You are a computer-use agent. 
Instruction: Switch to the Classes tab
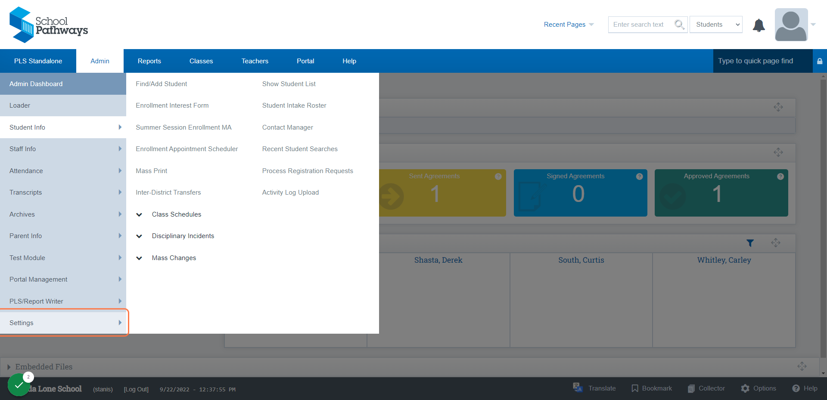(201, 61)
